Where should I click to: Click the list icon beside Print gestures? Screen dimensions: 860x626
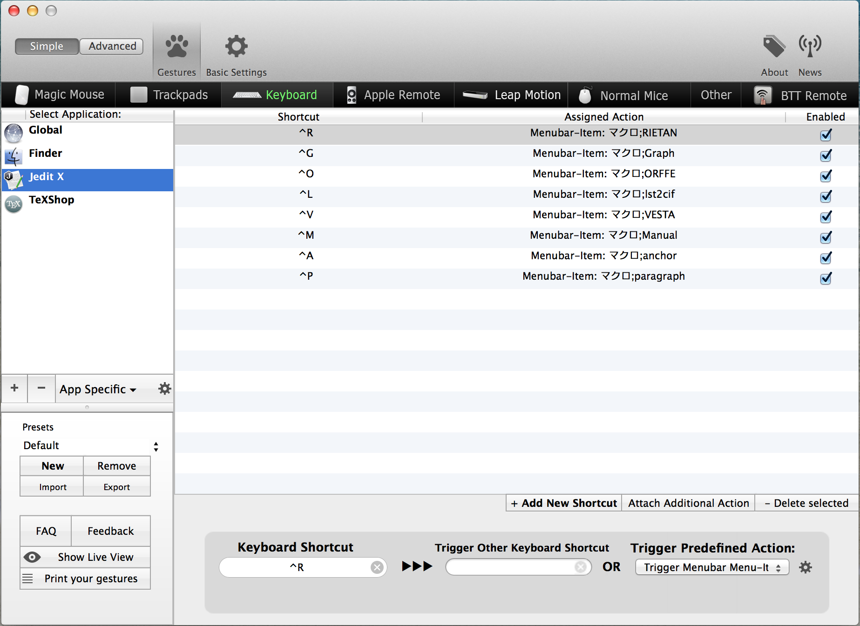tap(27, 579)
